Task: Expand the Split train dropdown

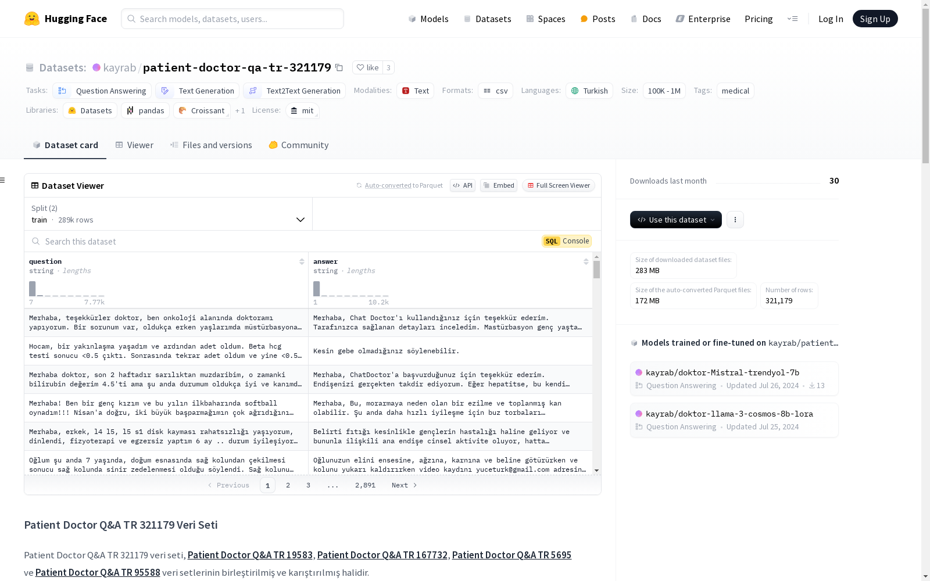Action: [169, 214]
